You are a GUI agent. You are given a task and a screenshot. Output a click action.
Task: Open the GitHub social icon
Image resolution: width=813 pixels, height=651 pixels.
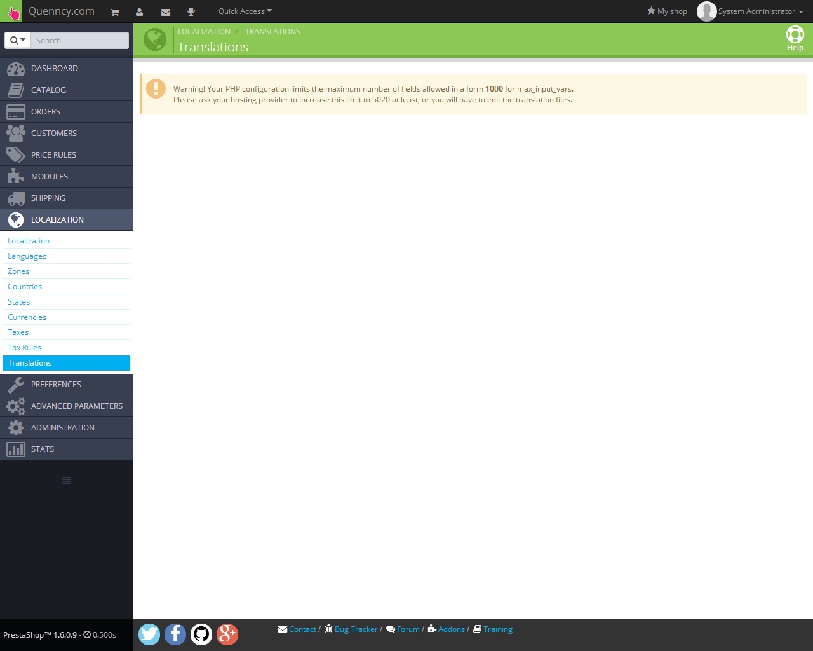201,634
